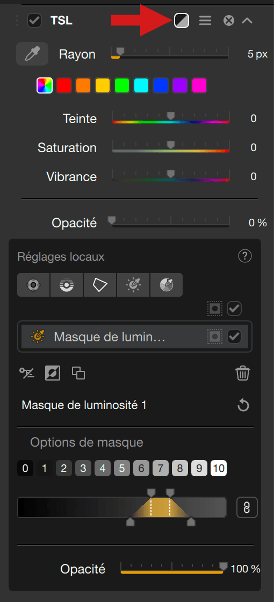This screenshot has height=602, width=274.
Task: Choose the control point local adjustment tool
Action: 33,285
